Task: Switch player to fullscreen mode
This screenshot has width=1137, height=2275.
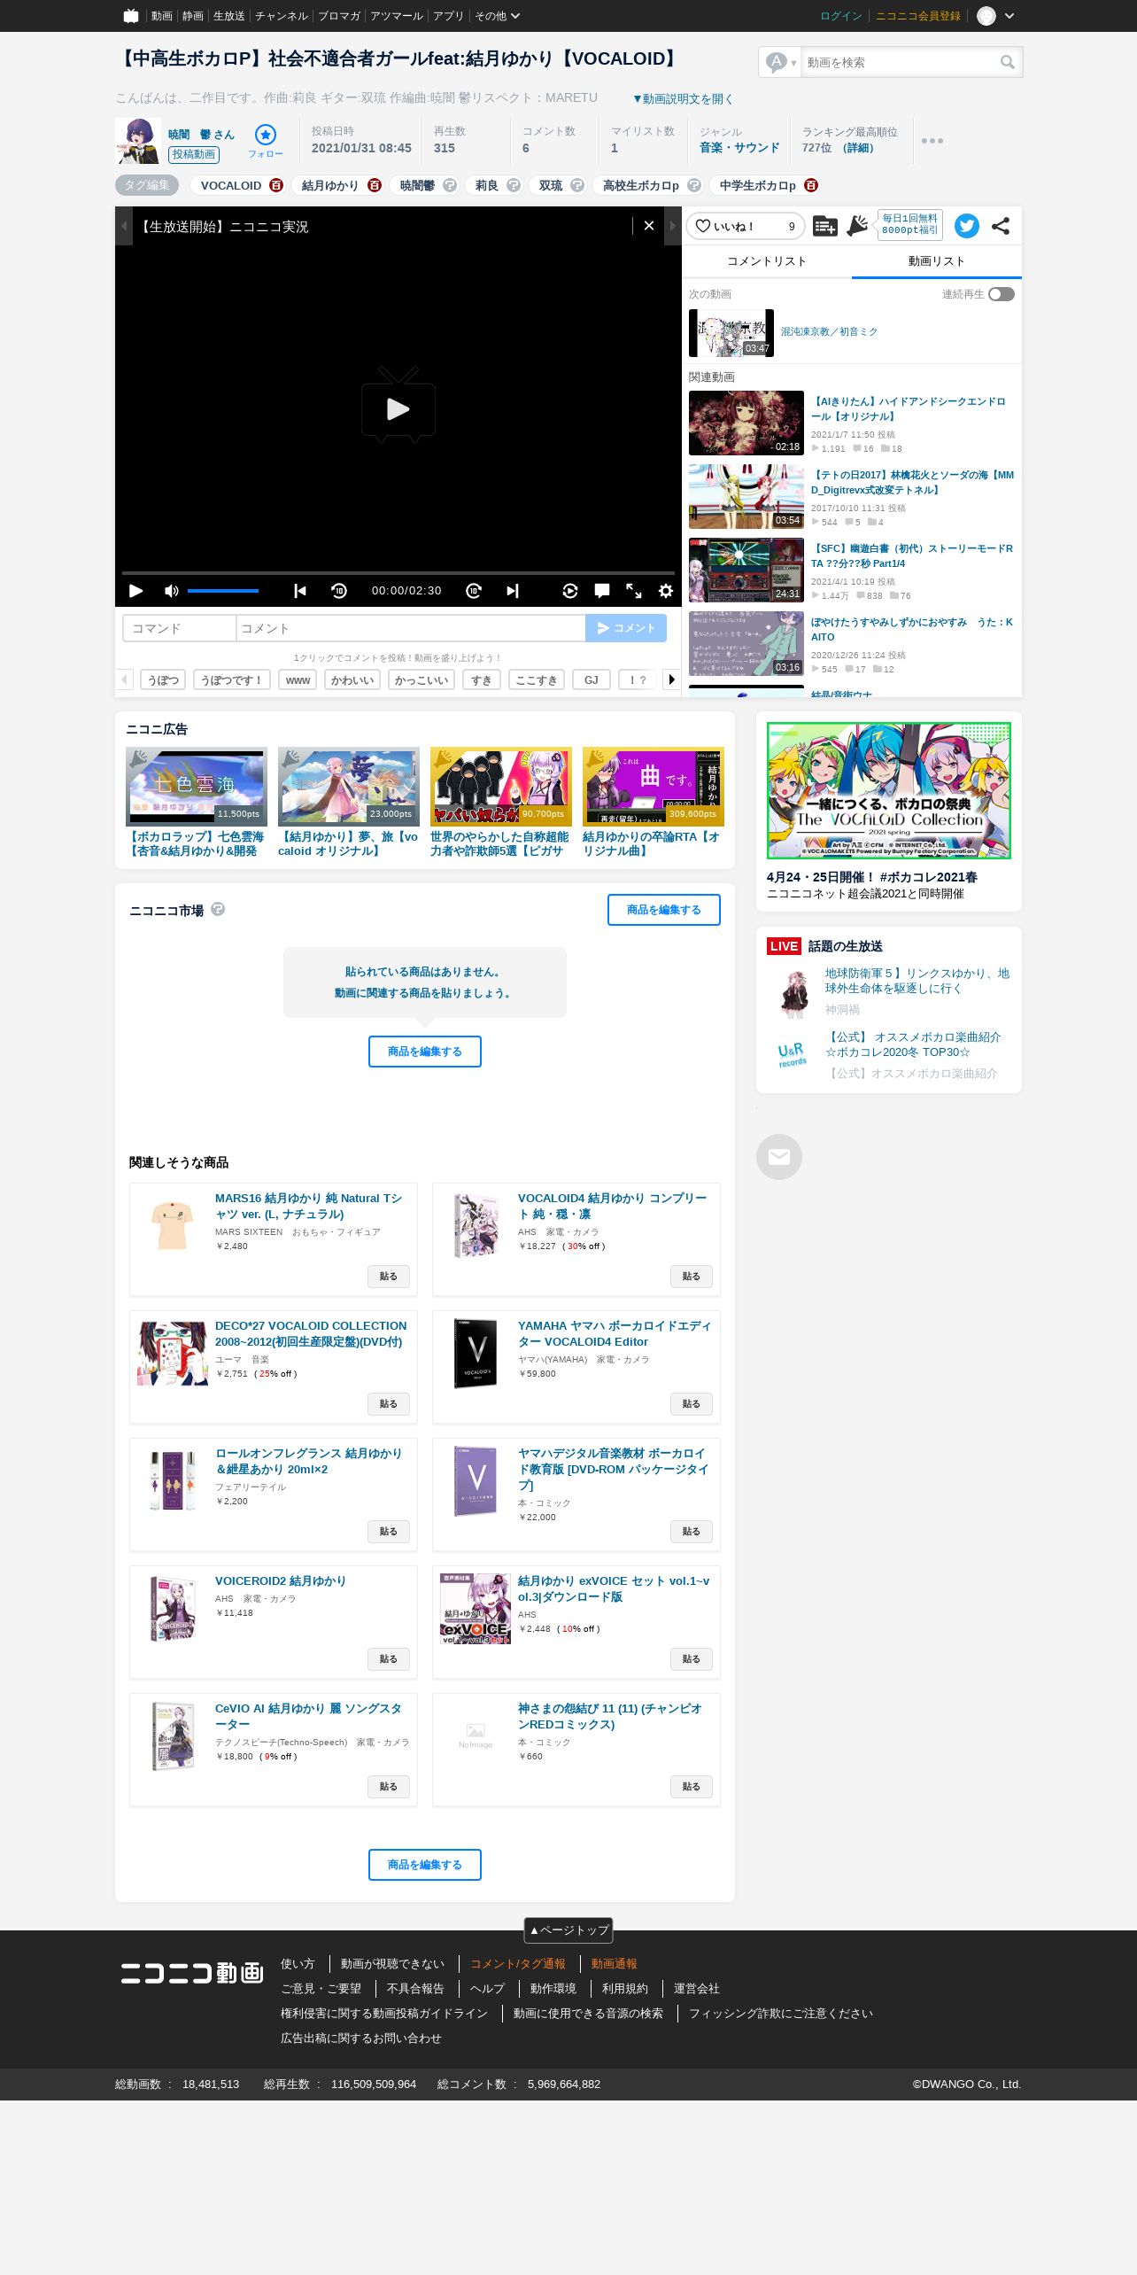Action: [x=634, y=591]
